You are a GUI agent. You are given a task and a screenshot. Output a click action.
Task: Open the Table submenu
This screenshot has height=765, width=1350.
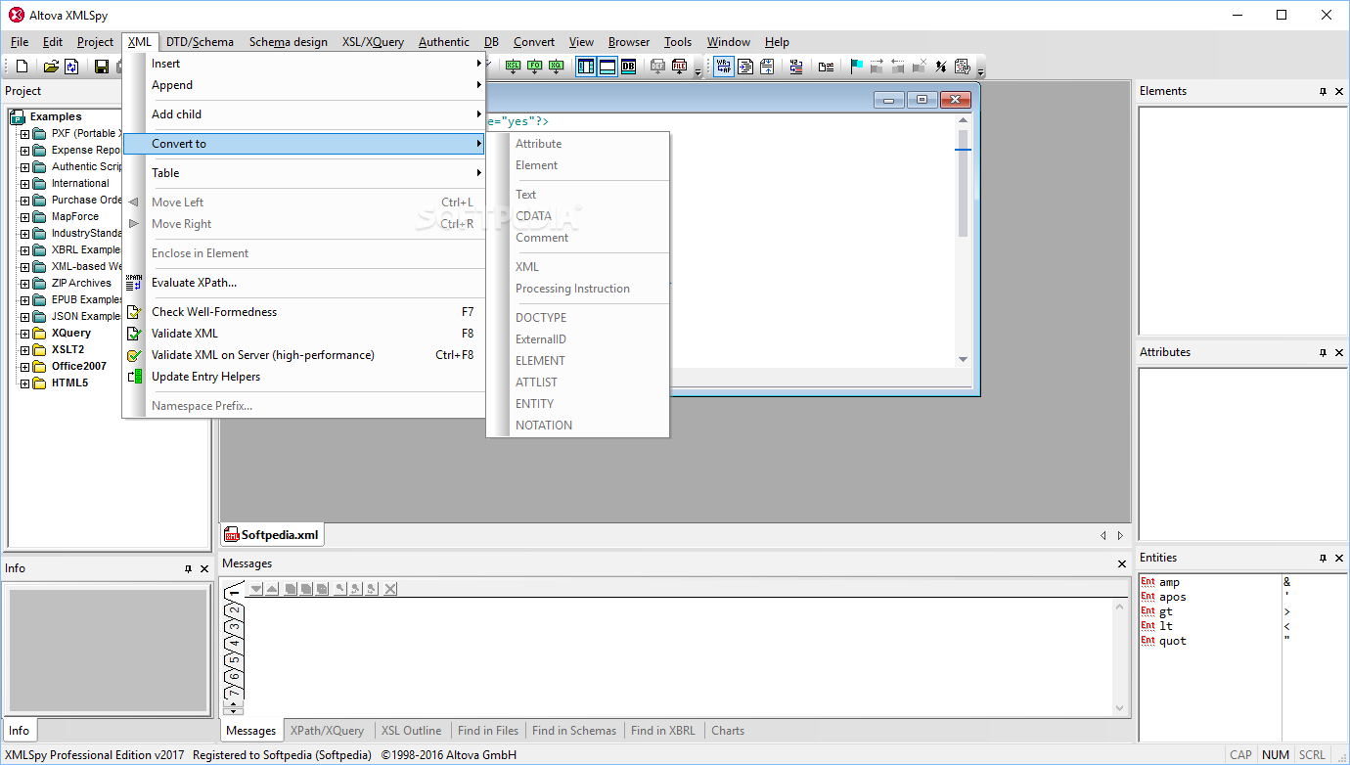point(304,173)
